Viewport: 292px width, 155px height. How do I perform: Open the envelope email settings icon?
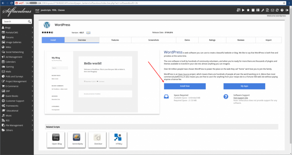click(x=272, y=10)
